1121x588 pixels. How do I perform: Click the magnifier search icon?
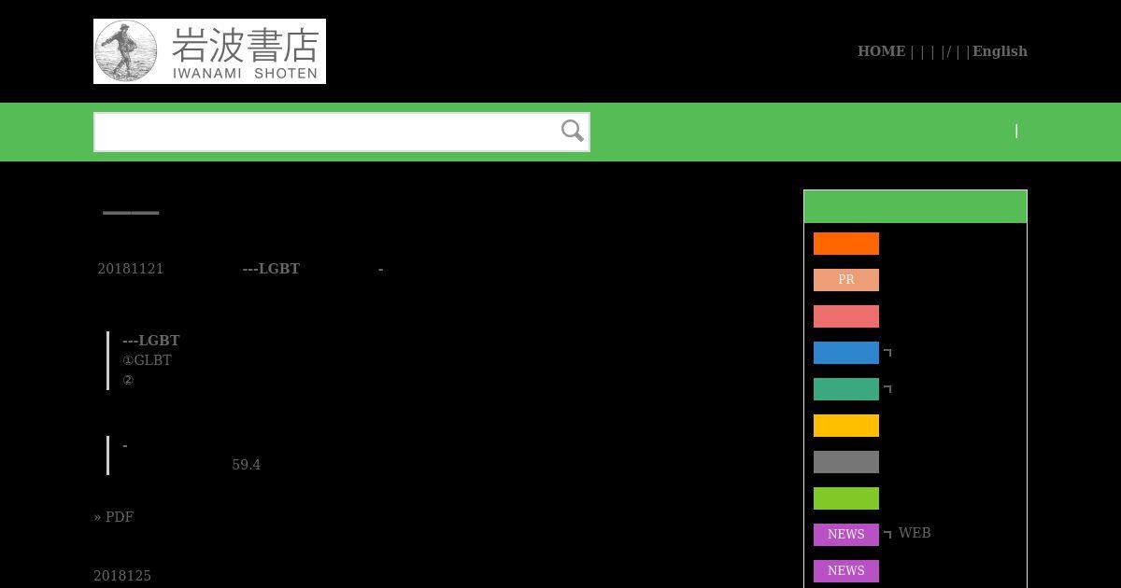click(x=573, y=131)
